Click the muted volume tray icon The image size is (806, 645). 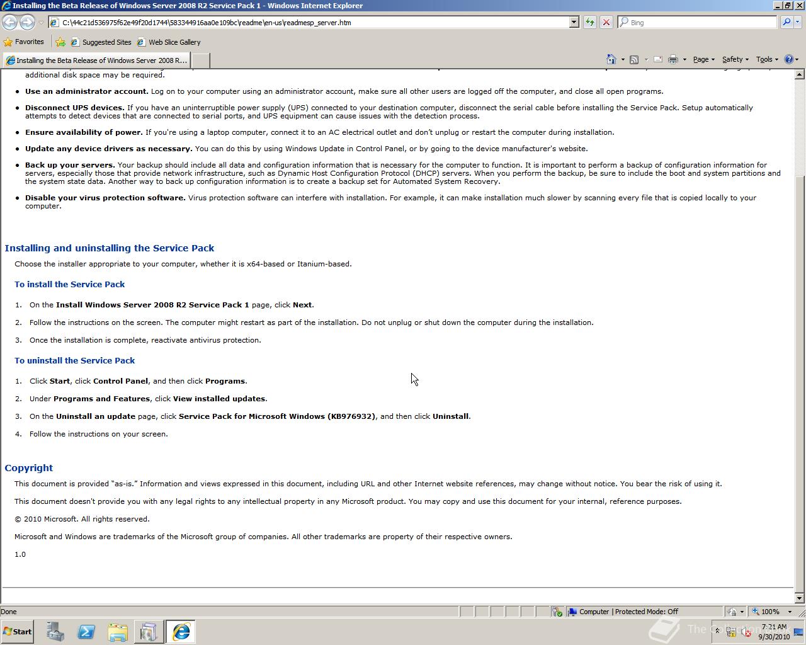[746, 632]
